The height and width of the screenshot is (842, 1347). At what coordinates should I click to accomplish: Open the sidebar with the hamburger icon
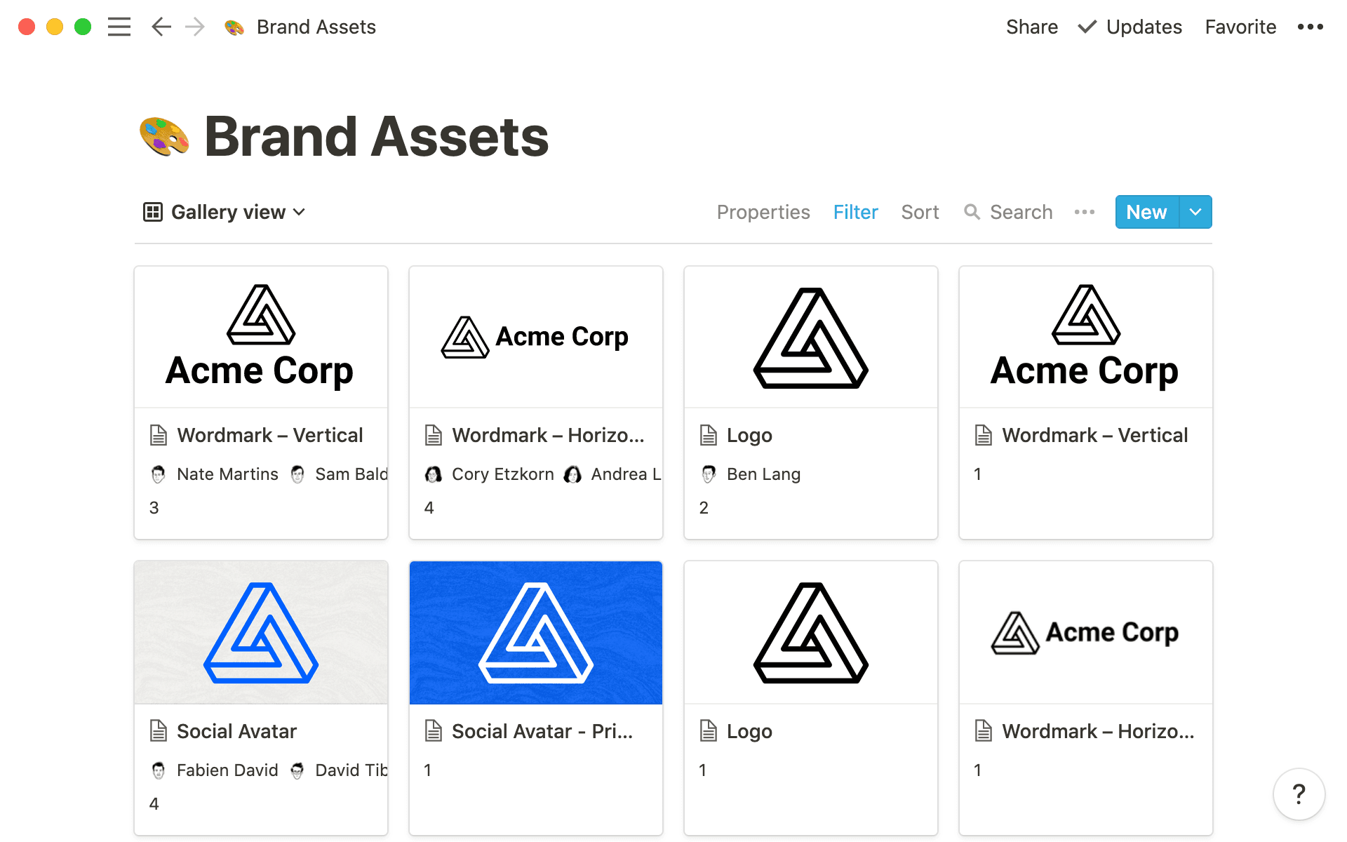click(119, 27)
